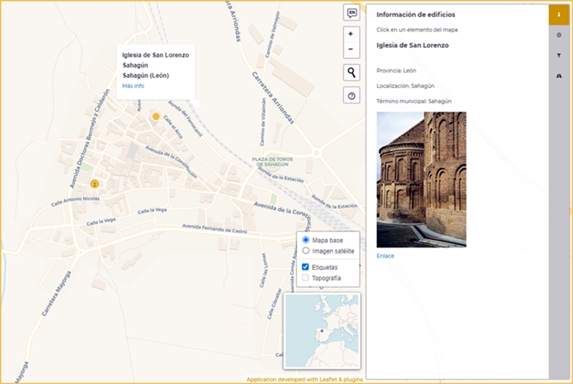Open the filter funnel sidebar tab
Screen dimensions: 573x384
click(x=559, y=55)
